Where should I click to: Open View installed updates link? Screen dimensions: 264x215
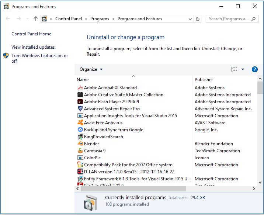tap(33, 47)
